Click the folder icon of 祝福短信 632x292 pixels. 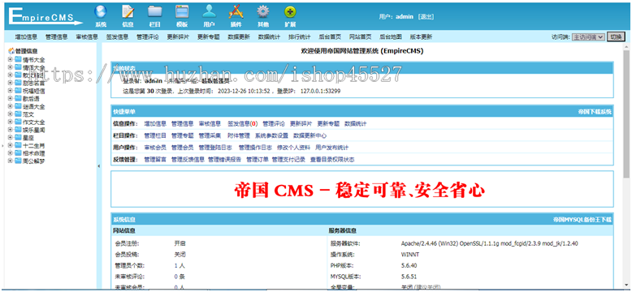click(18, 91)
